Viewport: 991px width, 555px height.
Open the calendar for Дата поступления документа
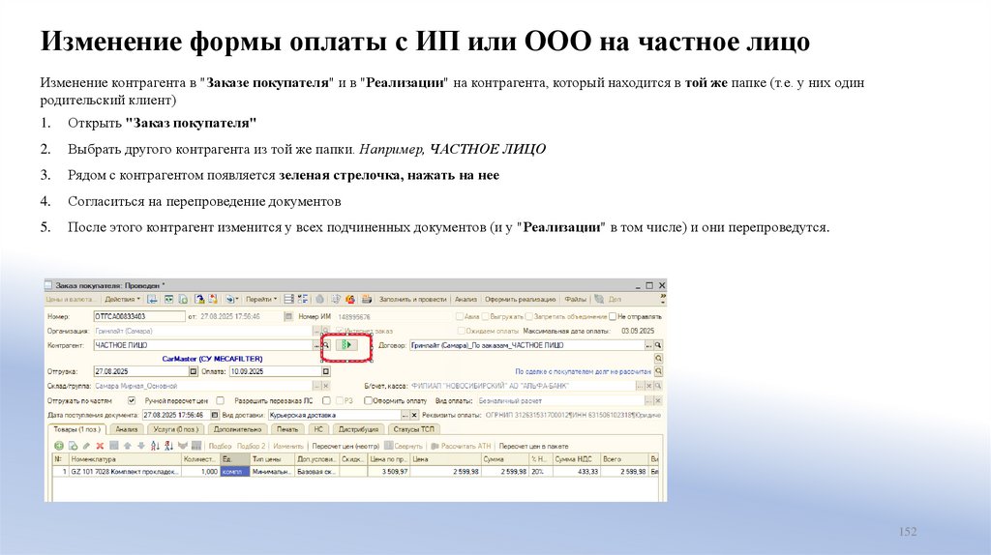[x=215, y=415]
